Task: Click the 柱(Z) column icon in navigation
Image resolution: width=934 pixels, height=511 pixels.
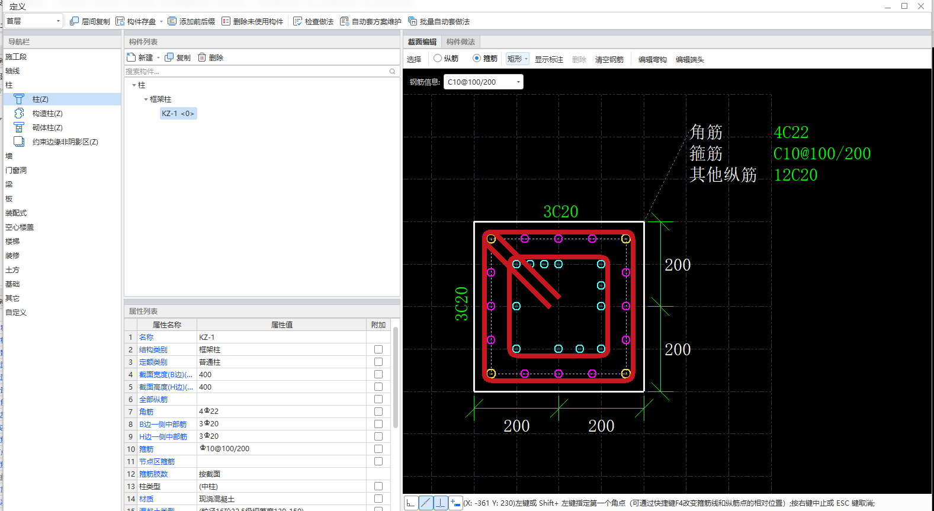Action: (19, 99)
